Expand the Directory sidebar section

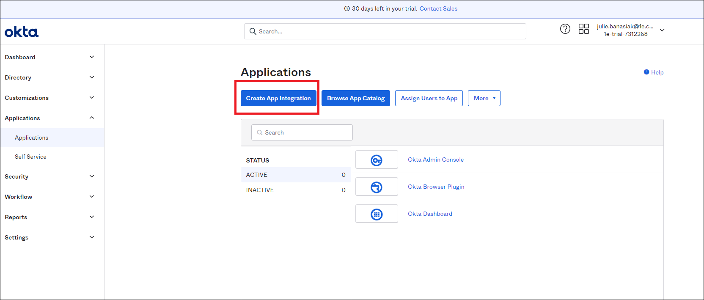click(92, 77)
